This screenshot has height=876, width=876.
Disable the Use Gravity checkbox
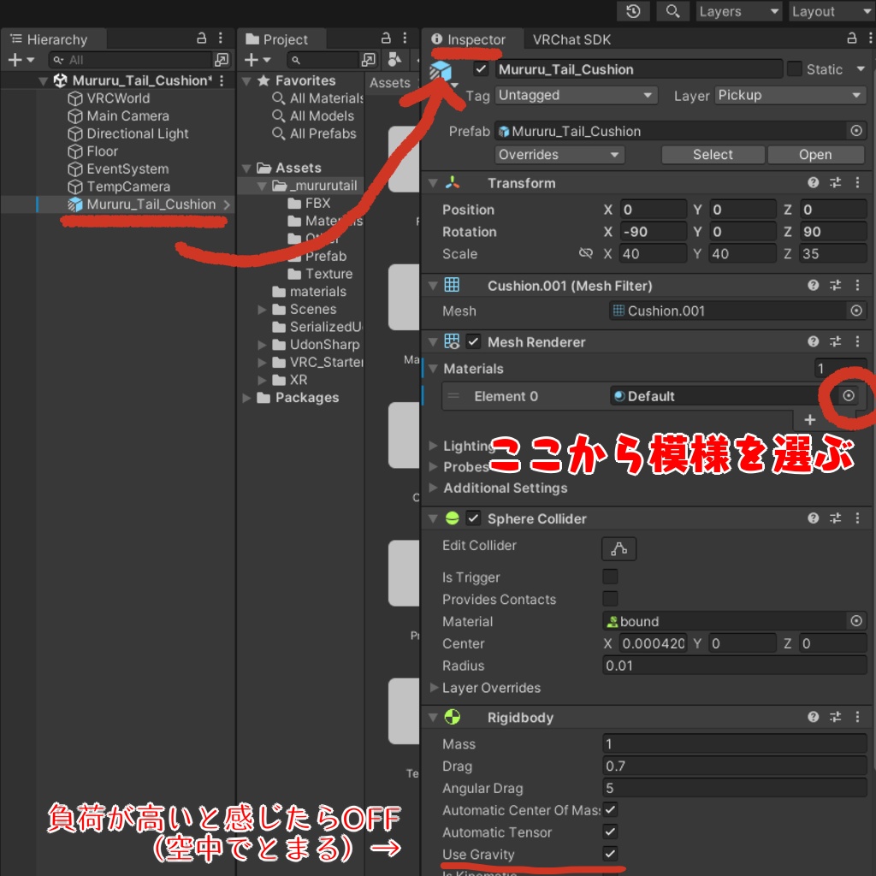click(610, 854)
